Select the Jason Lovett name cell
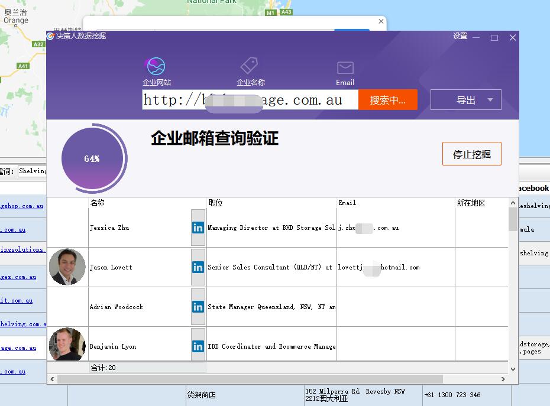 point(140,268)
